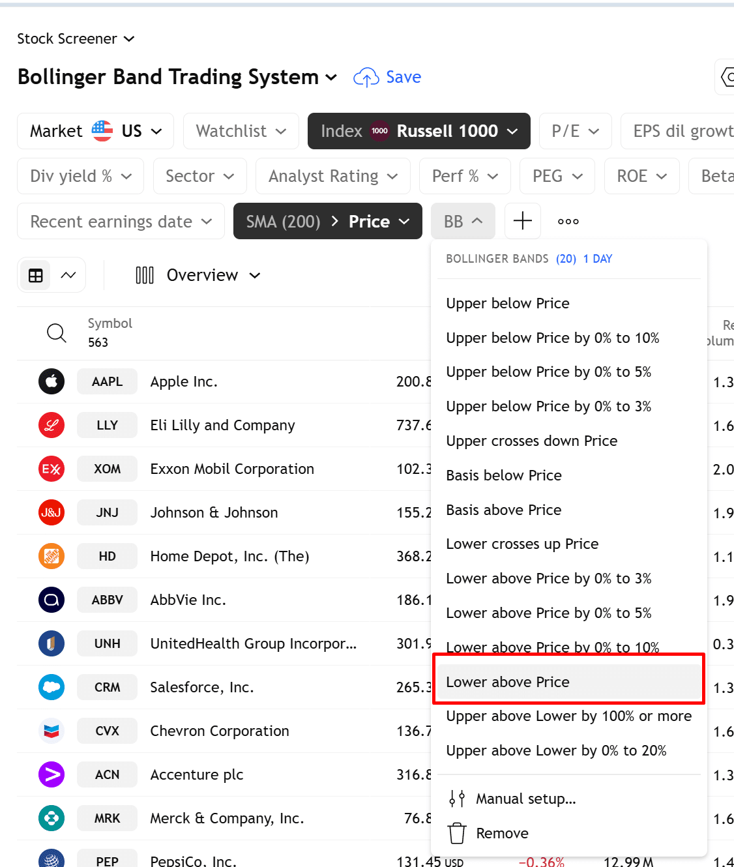Screen dimensions: 734x867
Task: Click the AbbVie logo icon
Action: pos(51,600)
